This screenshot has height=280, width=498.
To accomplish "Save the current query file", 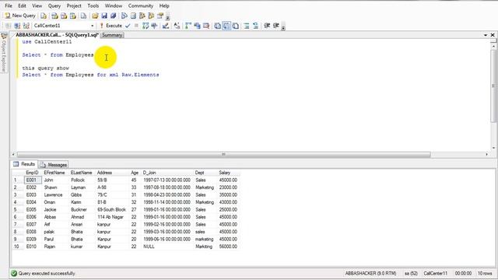I will 104,16.
